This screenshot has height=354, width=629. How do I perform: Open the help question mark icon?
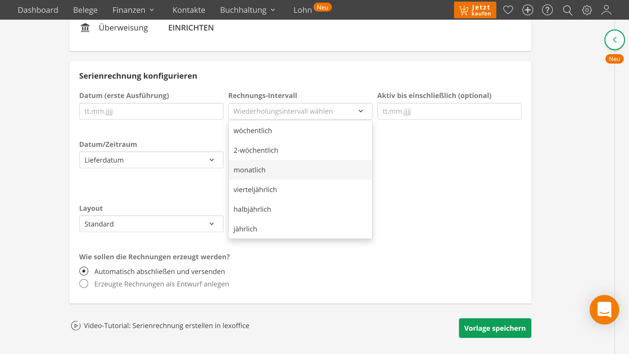(x=547, y=10)
